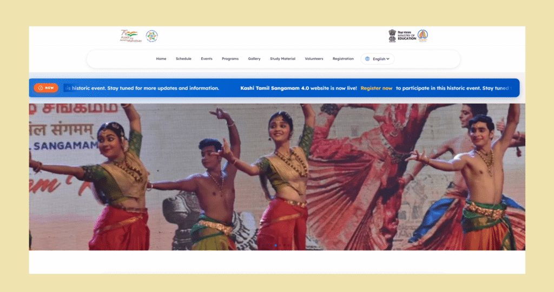Open the Events menu item

point(207,58)
